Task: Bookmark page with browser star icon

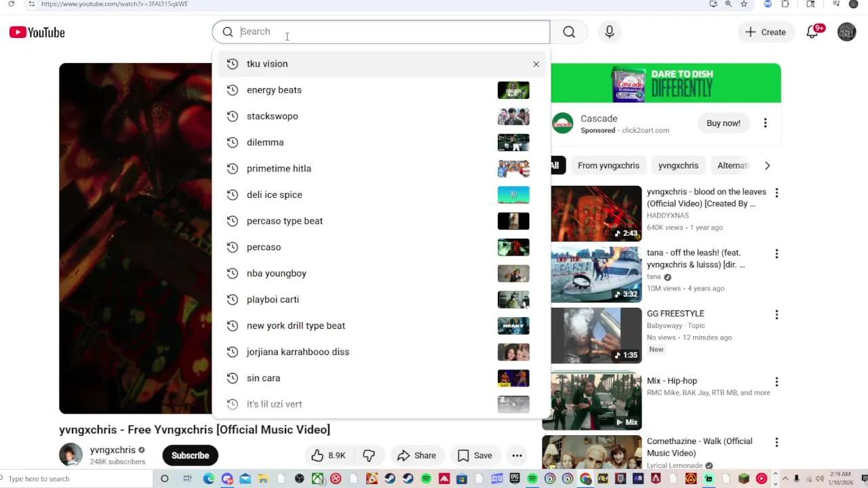Action: coord(744,4)
